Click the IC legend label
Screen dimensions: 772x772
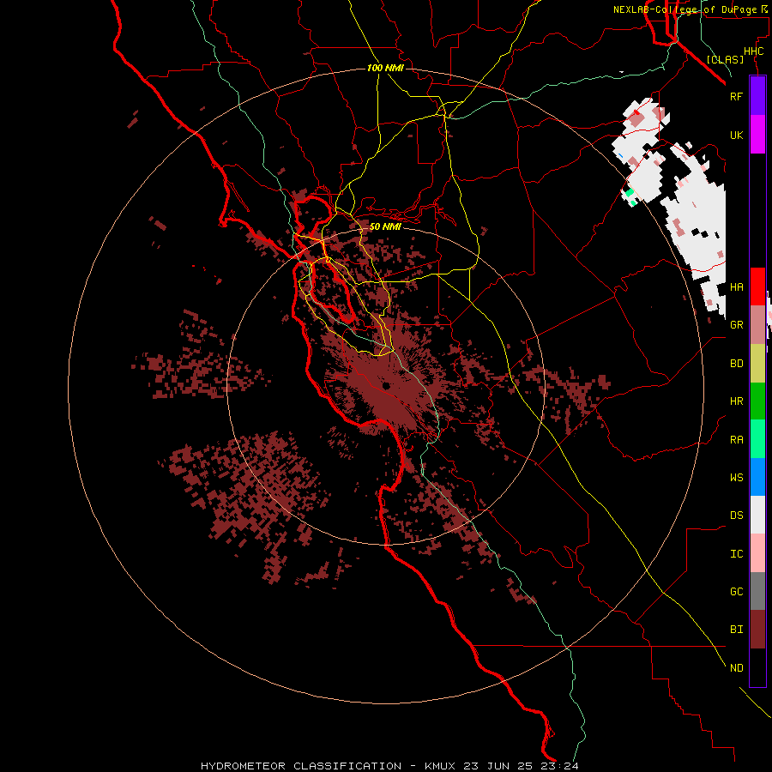[736, 554]
